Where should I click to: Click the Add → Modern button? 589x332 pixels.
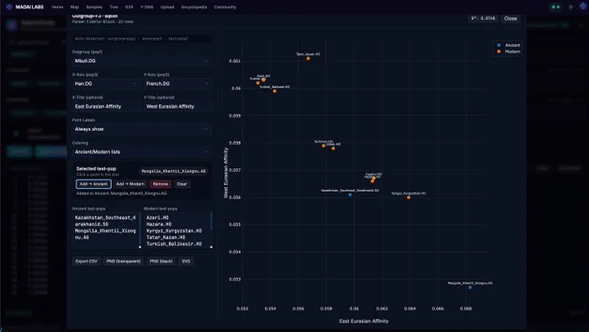coord(130,184)
